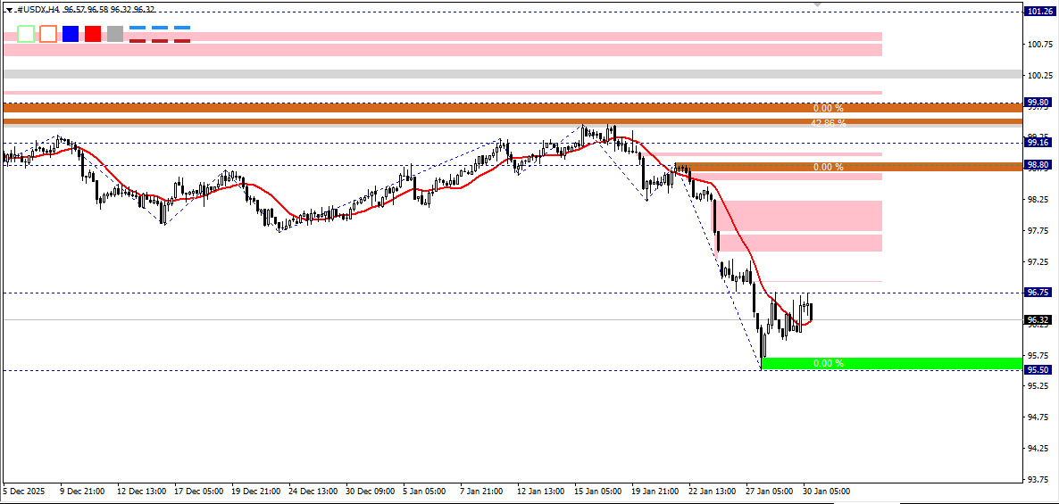Screen dimensions: 1059x504
Task: Click the green support zone rectangle
Action: point(891,364)
